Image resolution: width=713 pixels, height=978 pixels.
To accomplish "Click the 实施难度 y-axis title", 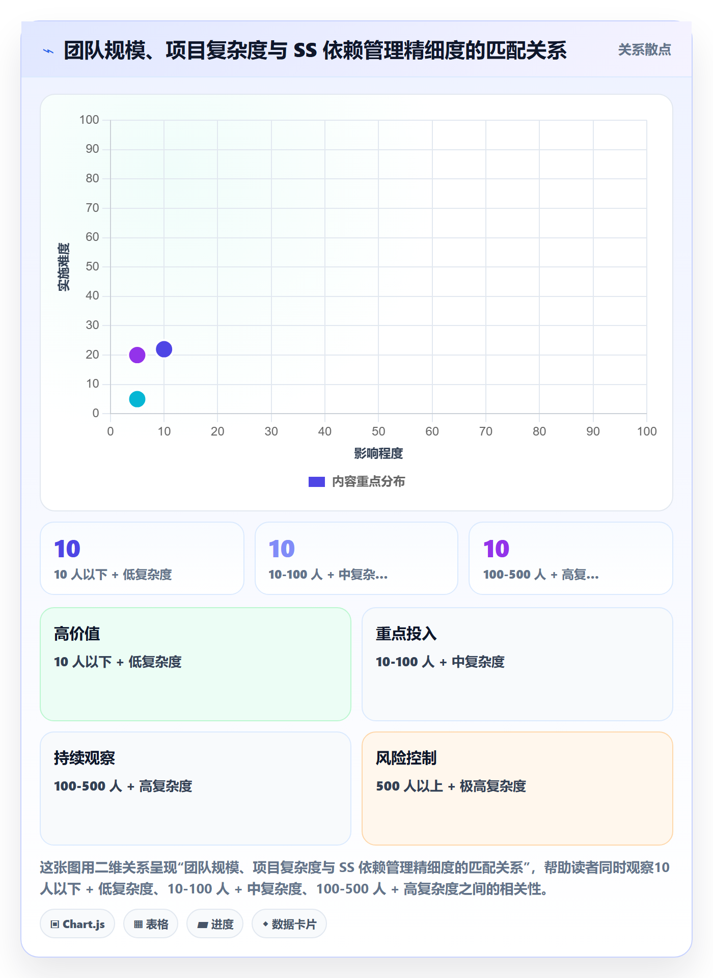I will pyautogui.click(x=64, y=267).
